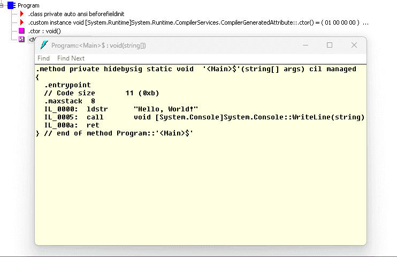Close the Program::<Main>$ disassembly window
397x257 pixels.
pyautogui.click(x=354, y=45)
